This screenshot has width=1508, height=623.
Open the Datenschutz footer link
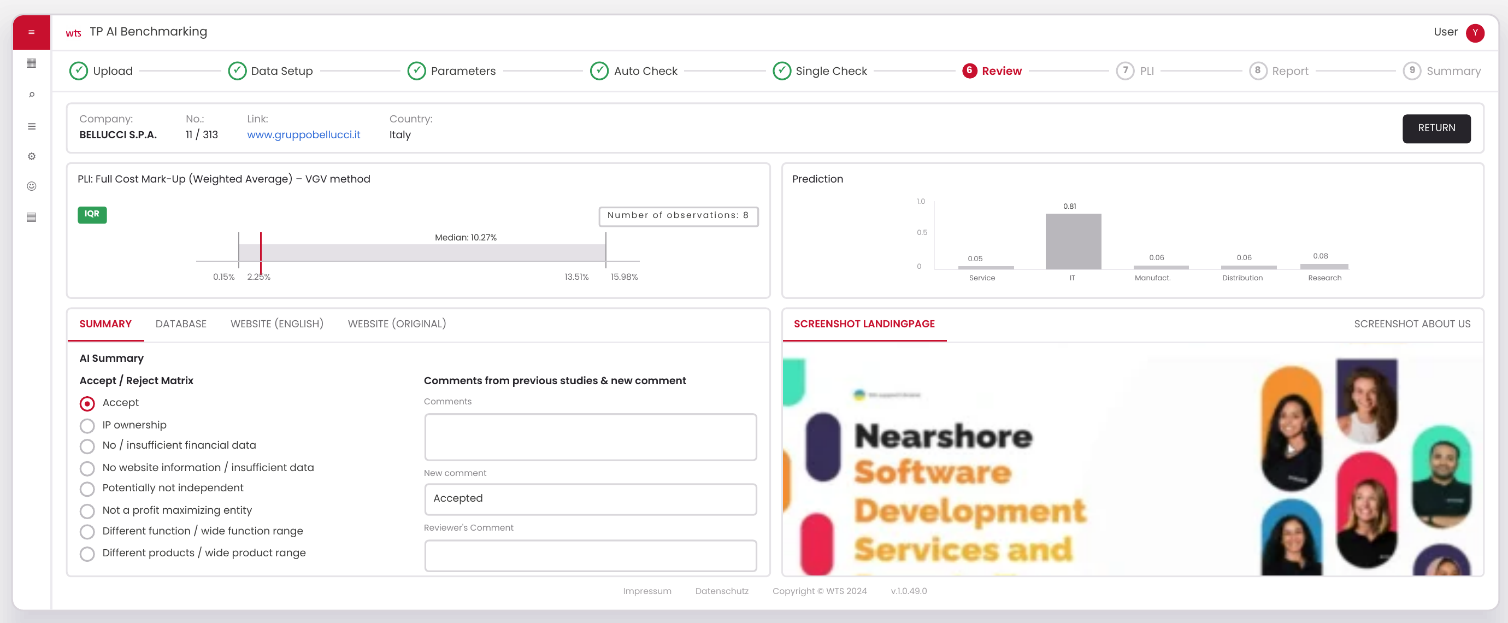tap(722, 591)
